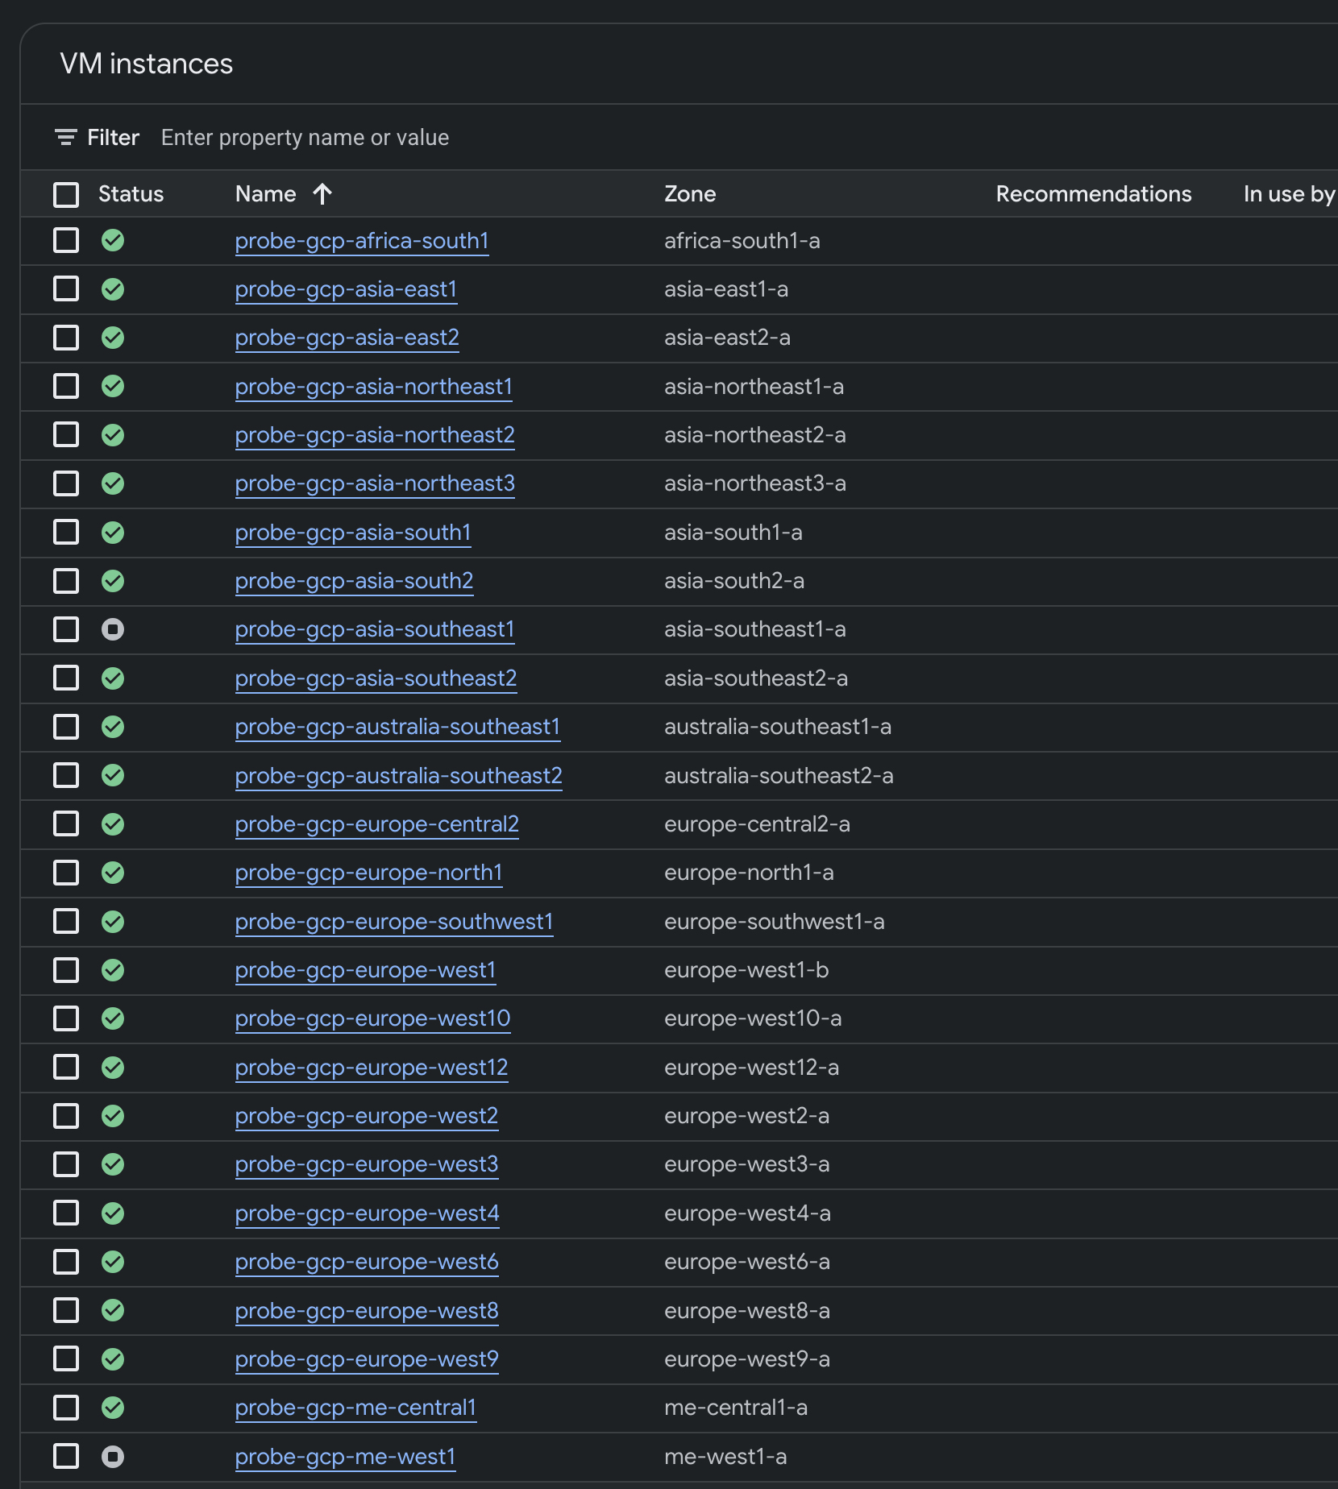Screen dimensions: 1338x1489
Task: Open the probe-gcp-europe-west12 instance
Action: [372, 1068]
